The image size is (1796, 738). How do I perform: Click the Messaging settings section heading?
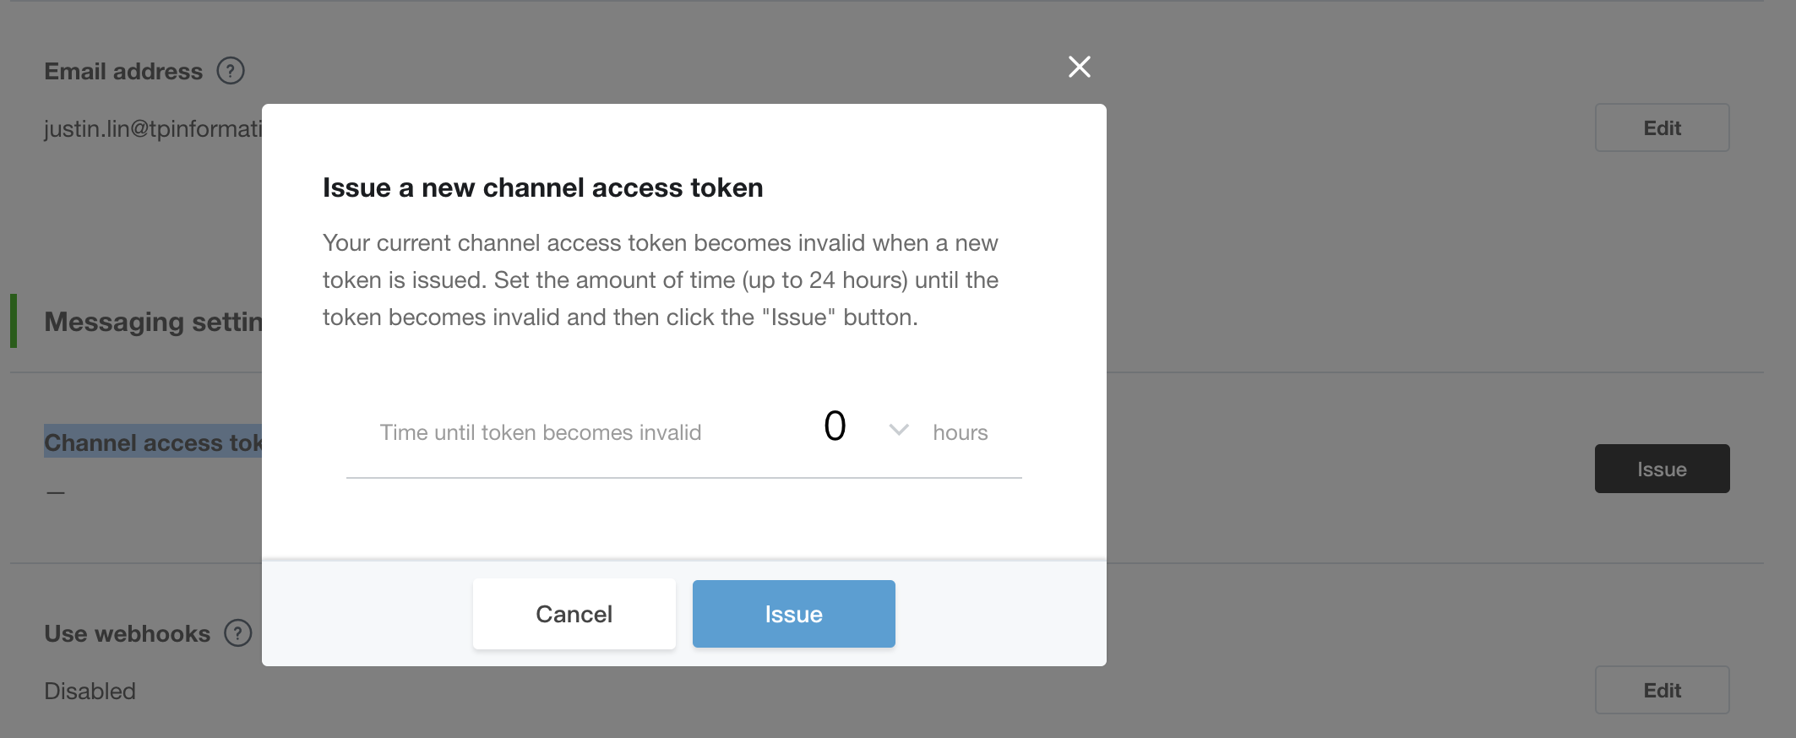[153, 321]
